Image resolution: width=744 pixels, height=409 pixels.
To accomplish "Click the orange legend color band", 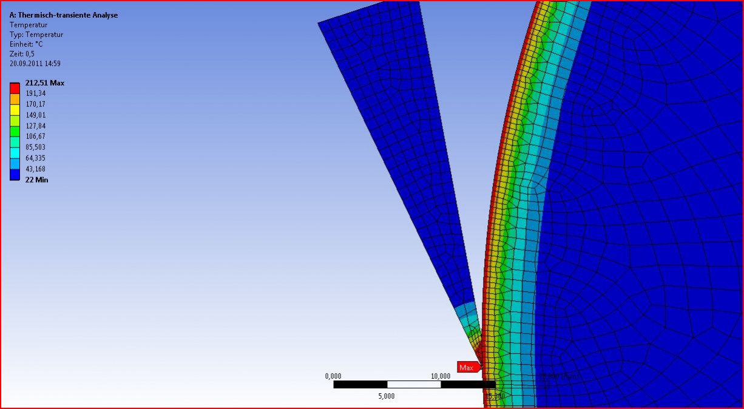I will point(15,99).
